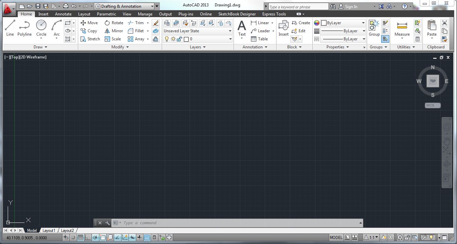The image size is (457, 244).
Task: Enable Grid Display in status bar
Action: 81,237
